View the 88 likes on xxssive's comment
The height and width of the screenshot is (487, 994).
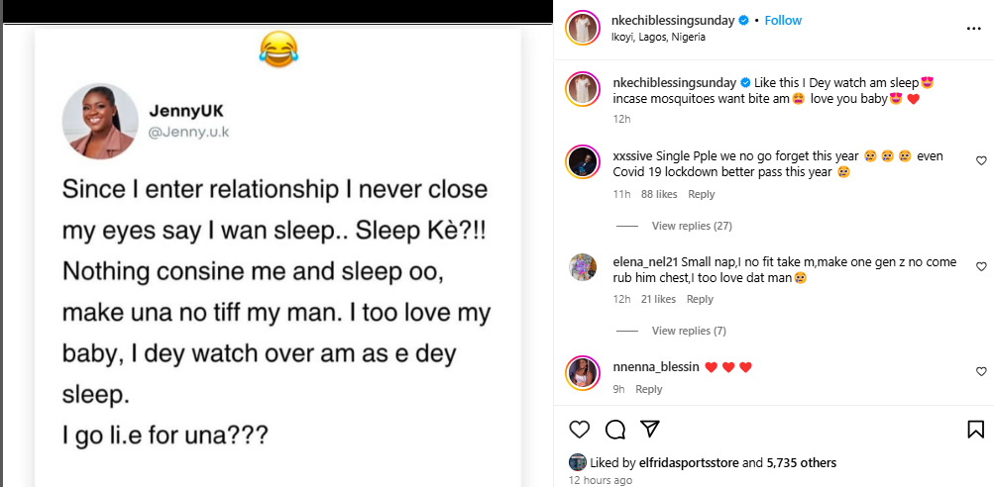(659, 194)
